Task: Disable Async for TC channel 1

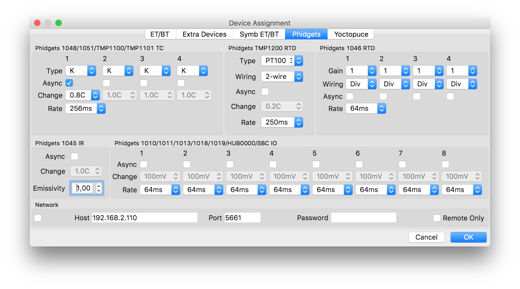Action: click(x=69, y=83)
